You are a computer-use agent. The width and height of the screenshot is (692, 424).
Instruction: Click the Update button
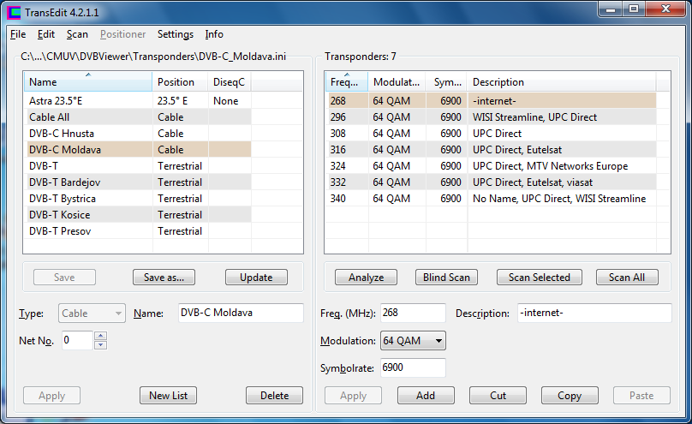tap(256, 277)
